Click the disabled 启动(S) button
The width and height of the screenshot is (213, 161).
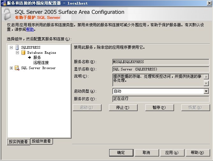[87, 108]
